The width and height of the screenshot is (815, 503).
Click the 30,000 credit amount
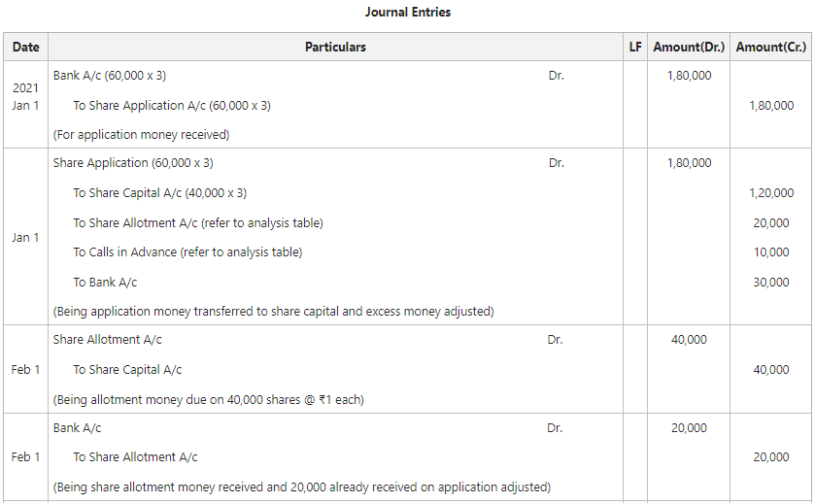771,283
